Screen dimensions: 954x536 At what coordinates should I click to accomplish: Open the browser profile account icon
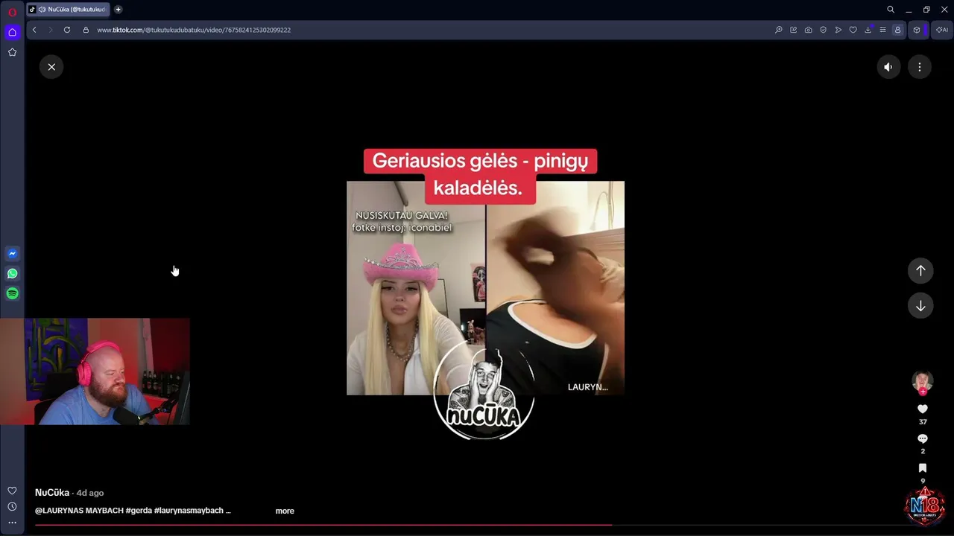(898, 30)
